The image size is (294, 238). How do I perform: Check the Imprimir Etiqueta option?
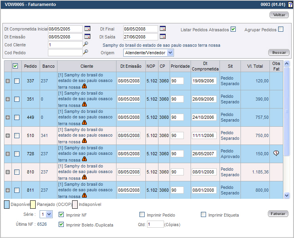pos(204,215)
